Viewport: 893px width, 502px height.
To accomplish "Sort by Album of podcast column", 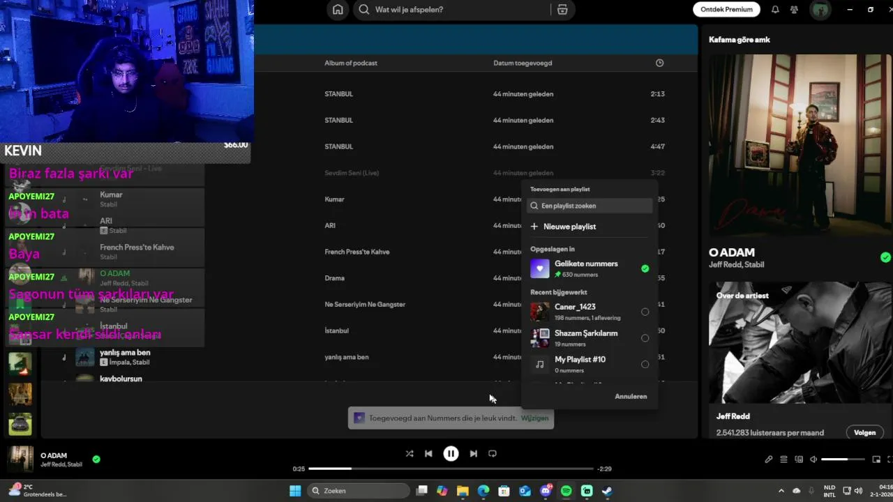I will coord(351,63).
